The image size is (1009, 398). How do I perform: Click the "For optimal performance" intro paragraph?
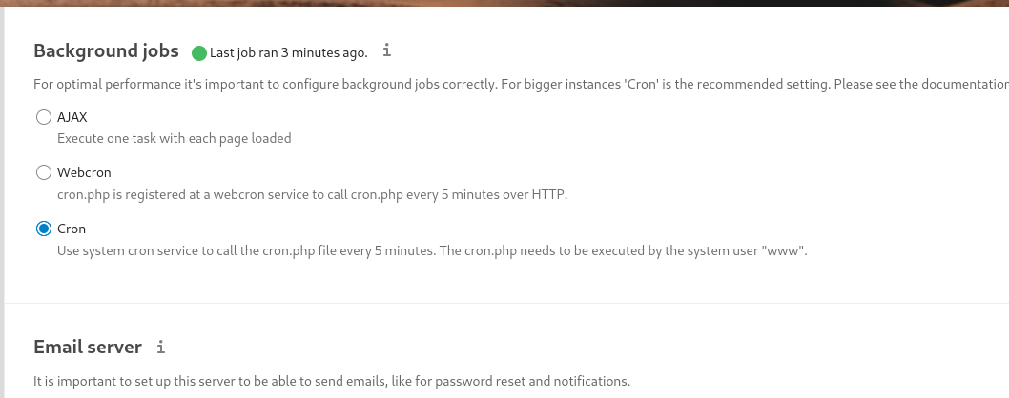tap(522, 84)
